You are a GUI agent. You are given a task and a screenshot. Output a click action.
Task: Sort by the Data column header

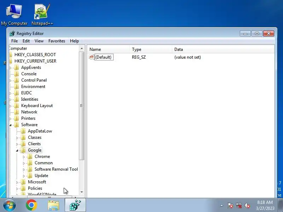(223, 49)
